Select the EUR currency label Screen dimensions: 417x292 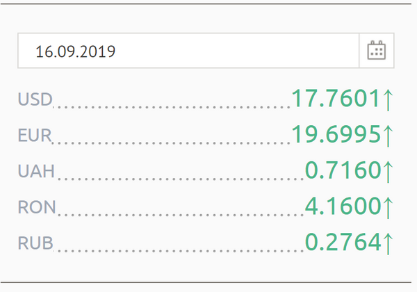[35, 135]
